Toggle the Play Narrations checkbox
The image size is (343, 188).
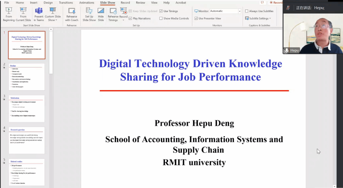[x=131, y=18]
